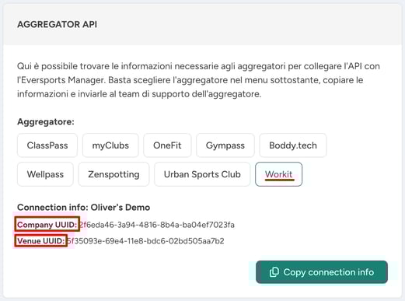Click the Italian description paragraph

(x=198, y=80)
